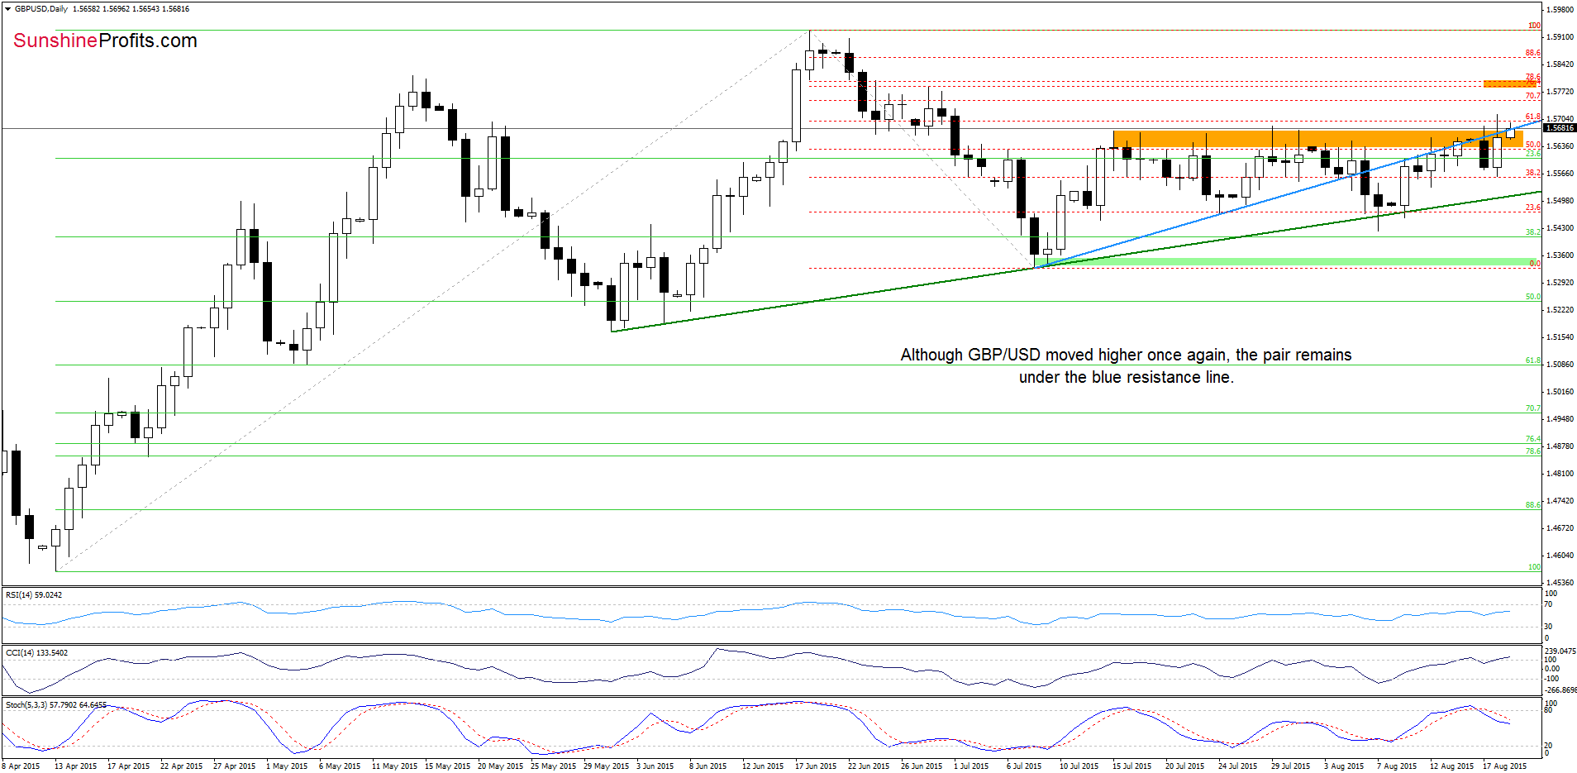1577x773 pixels.
Task: Select the RSI(14) 59.0242 indicator label
Action: pyautogui.click(x=34, y=594)
